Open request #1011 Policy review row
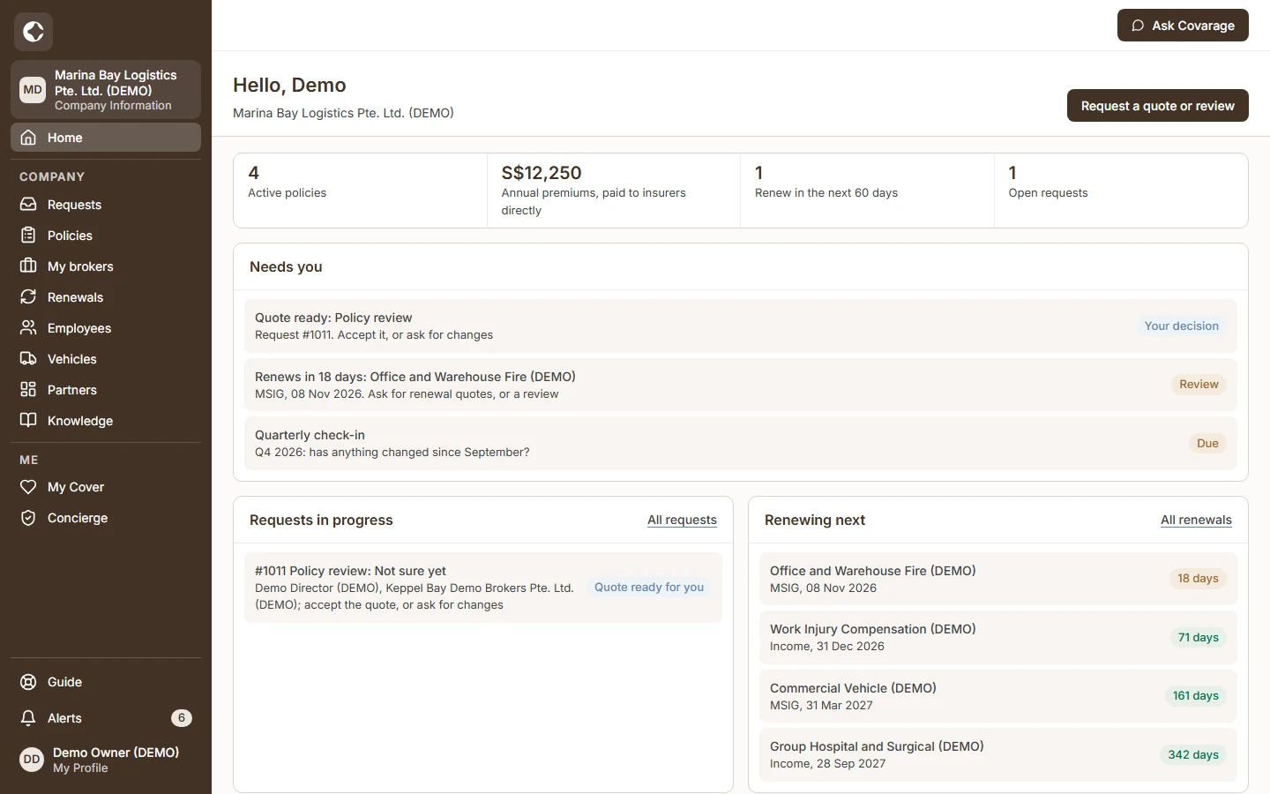 [x=483, y=588]
